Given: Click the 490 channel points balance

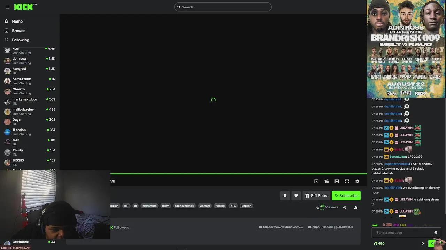Looking at the screenshot, I should (379, 243).
